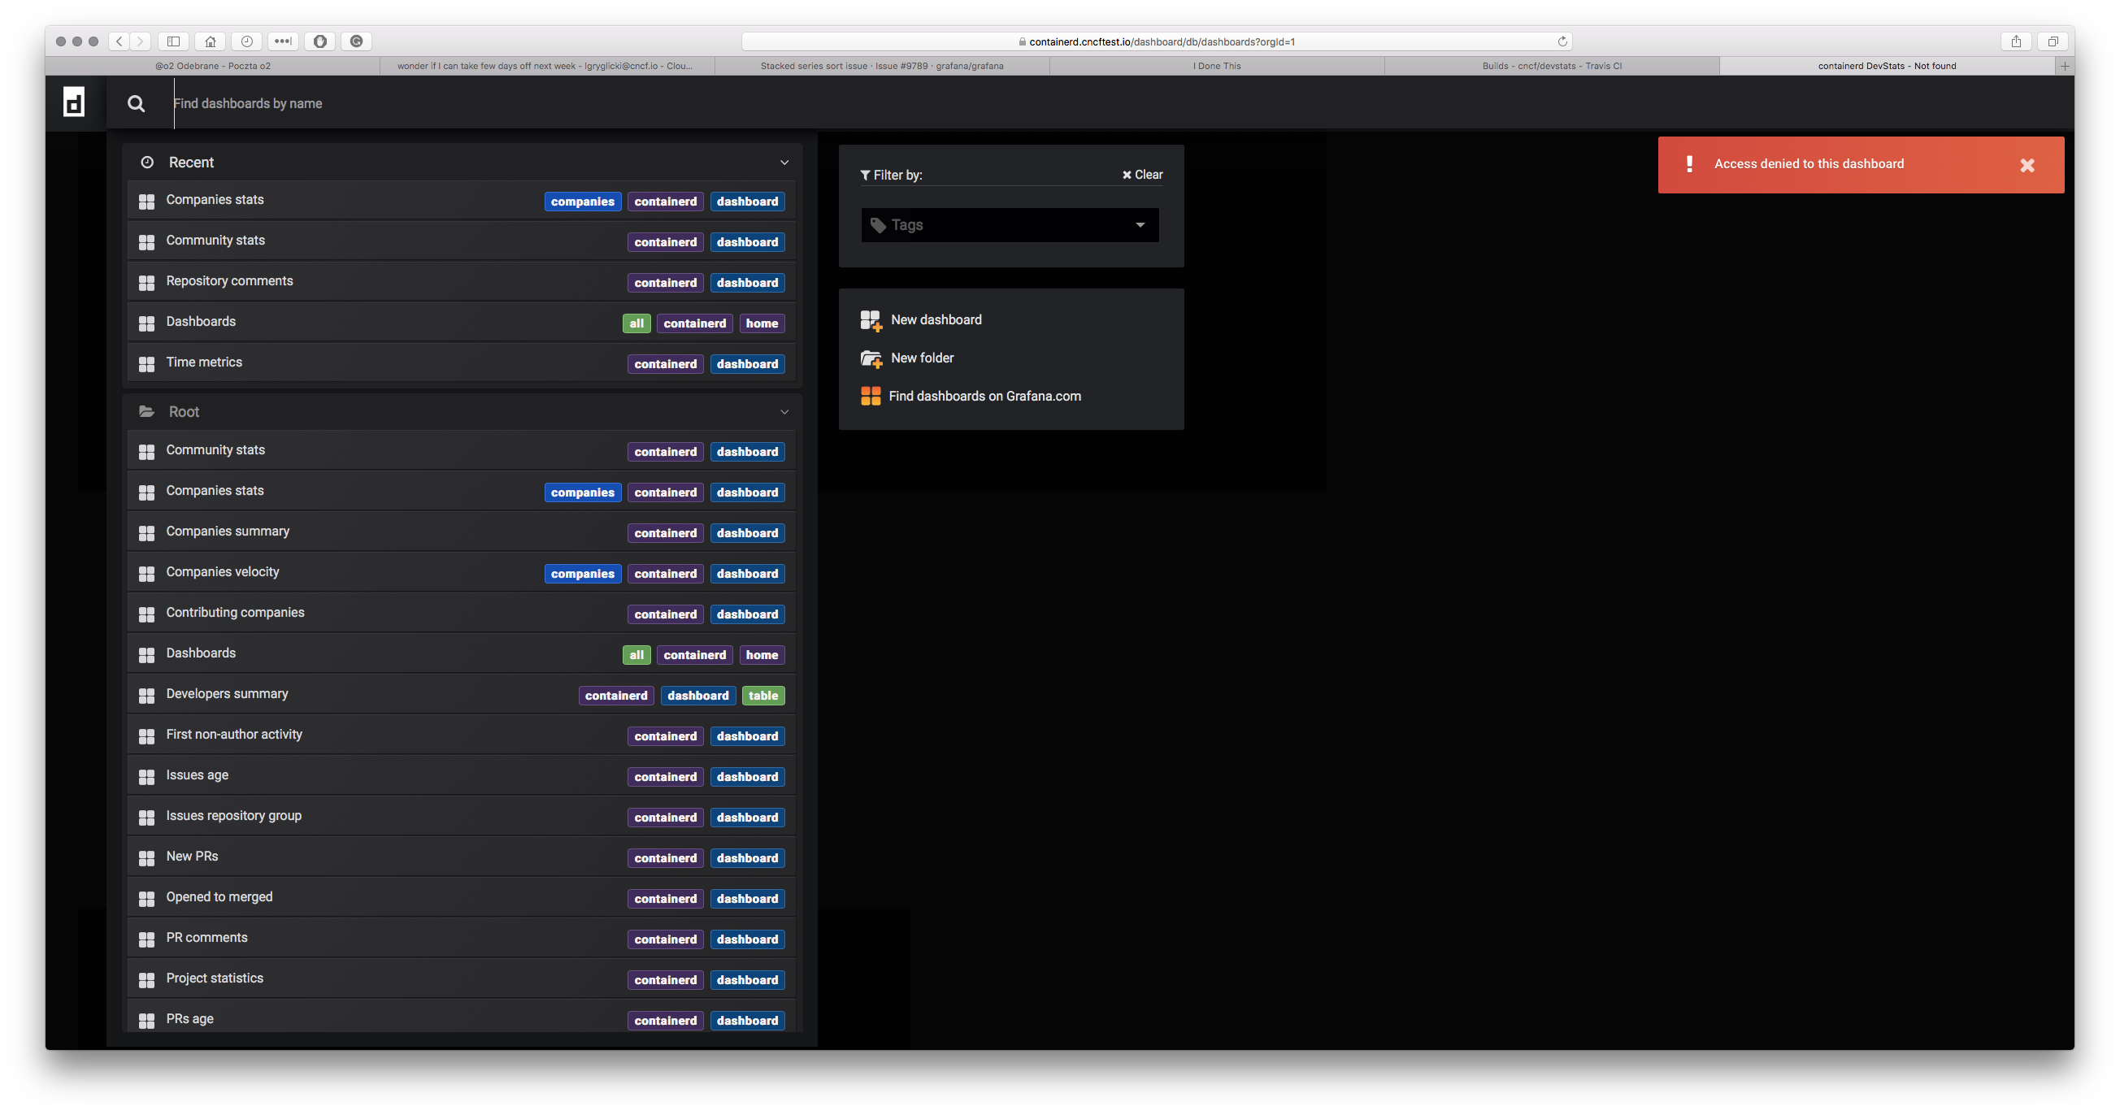Click the Root folder icon
This screenshot has width=2120, height=1115.
point(146,411)
